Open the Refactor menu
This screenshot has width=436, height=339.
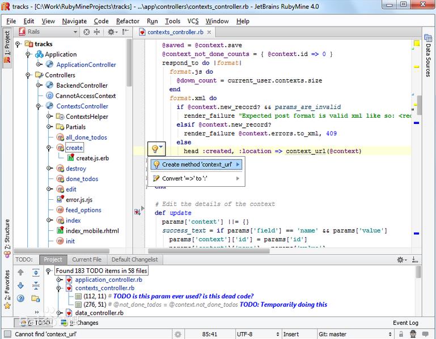tap(128, 21)
